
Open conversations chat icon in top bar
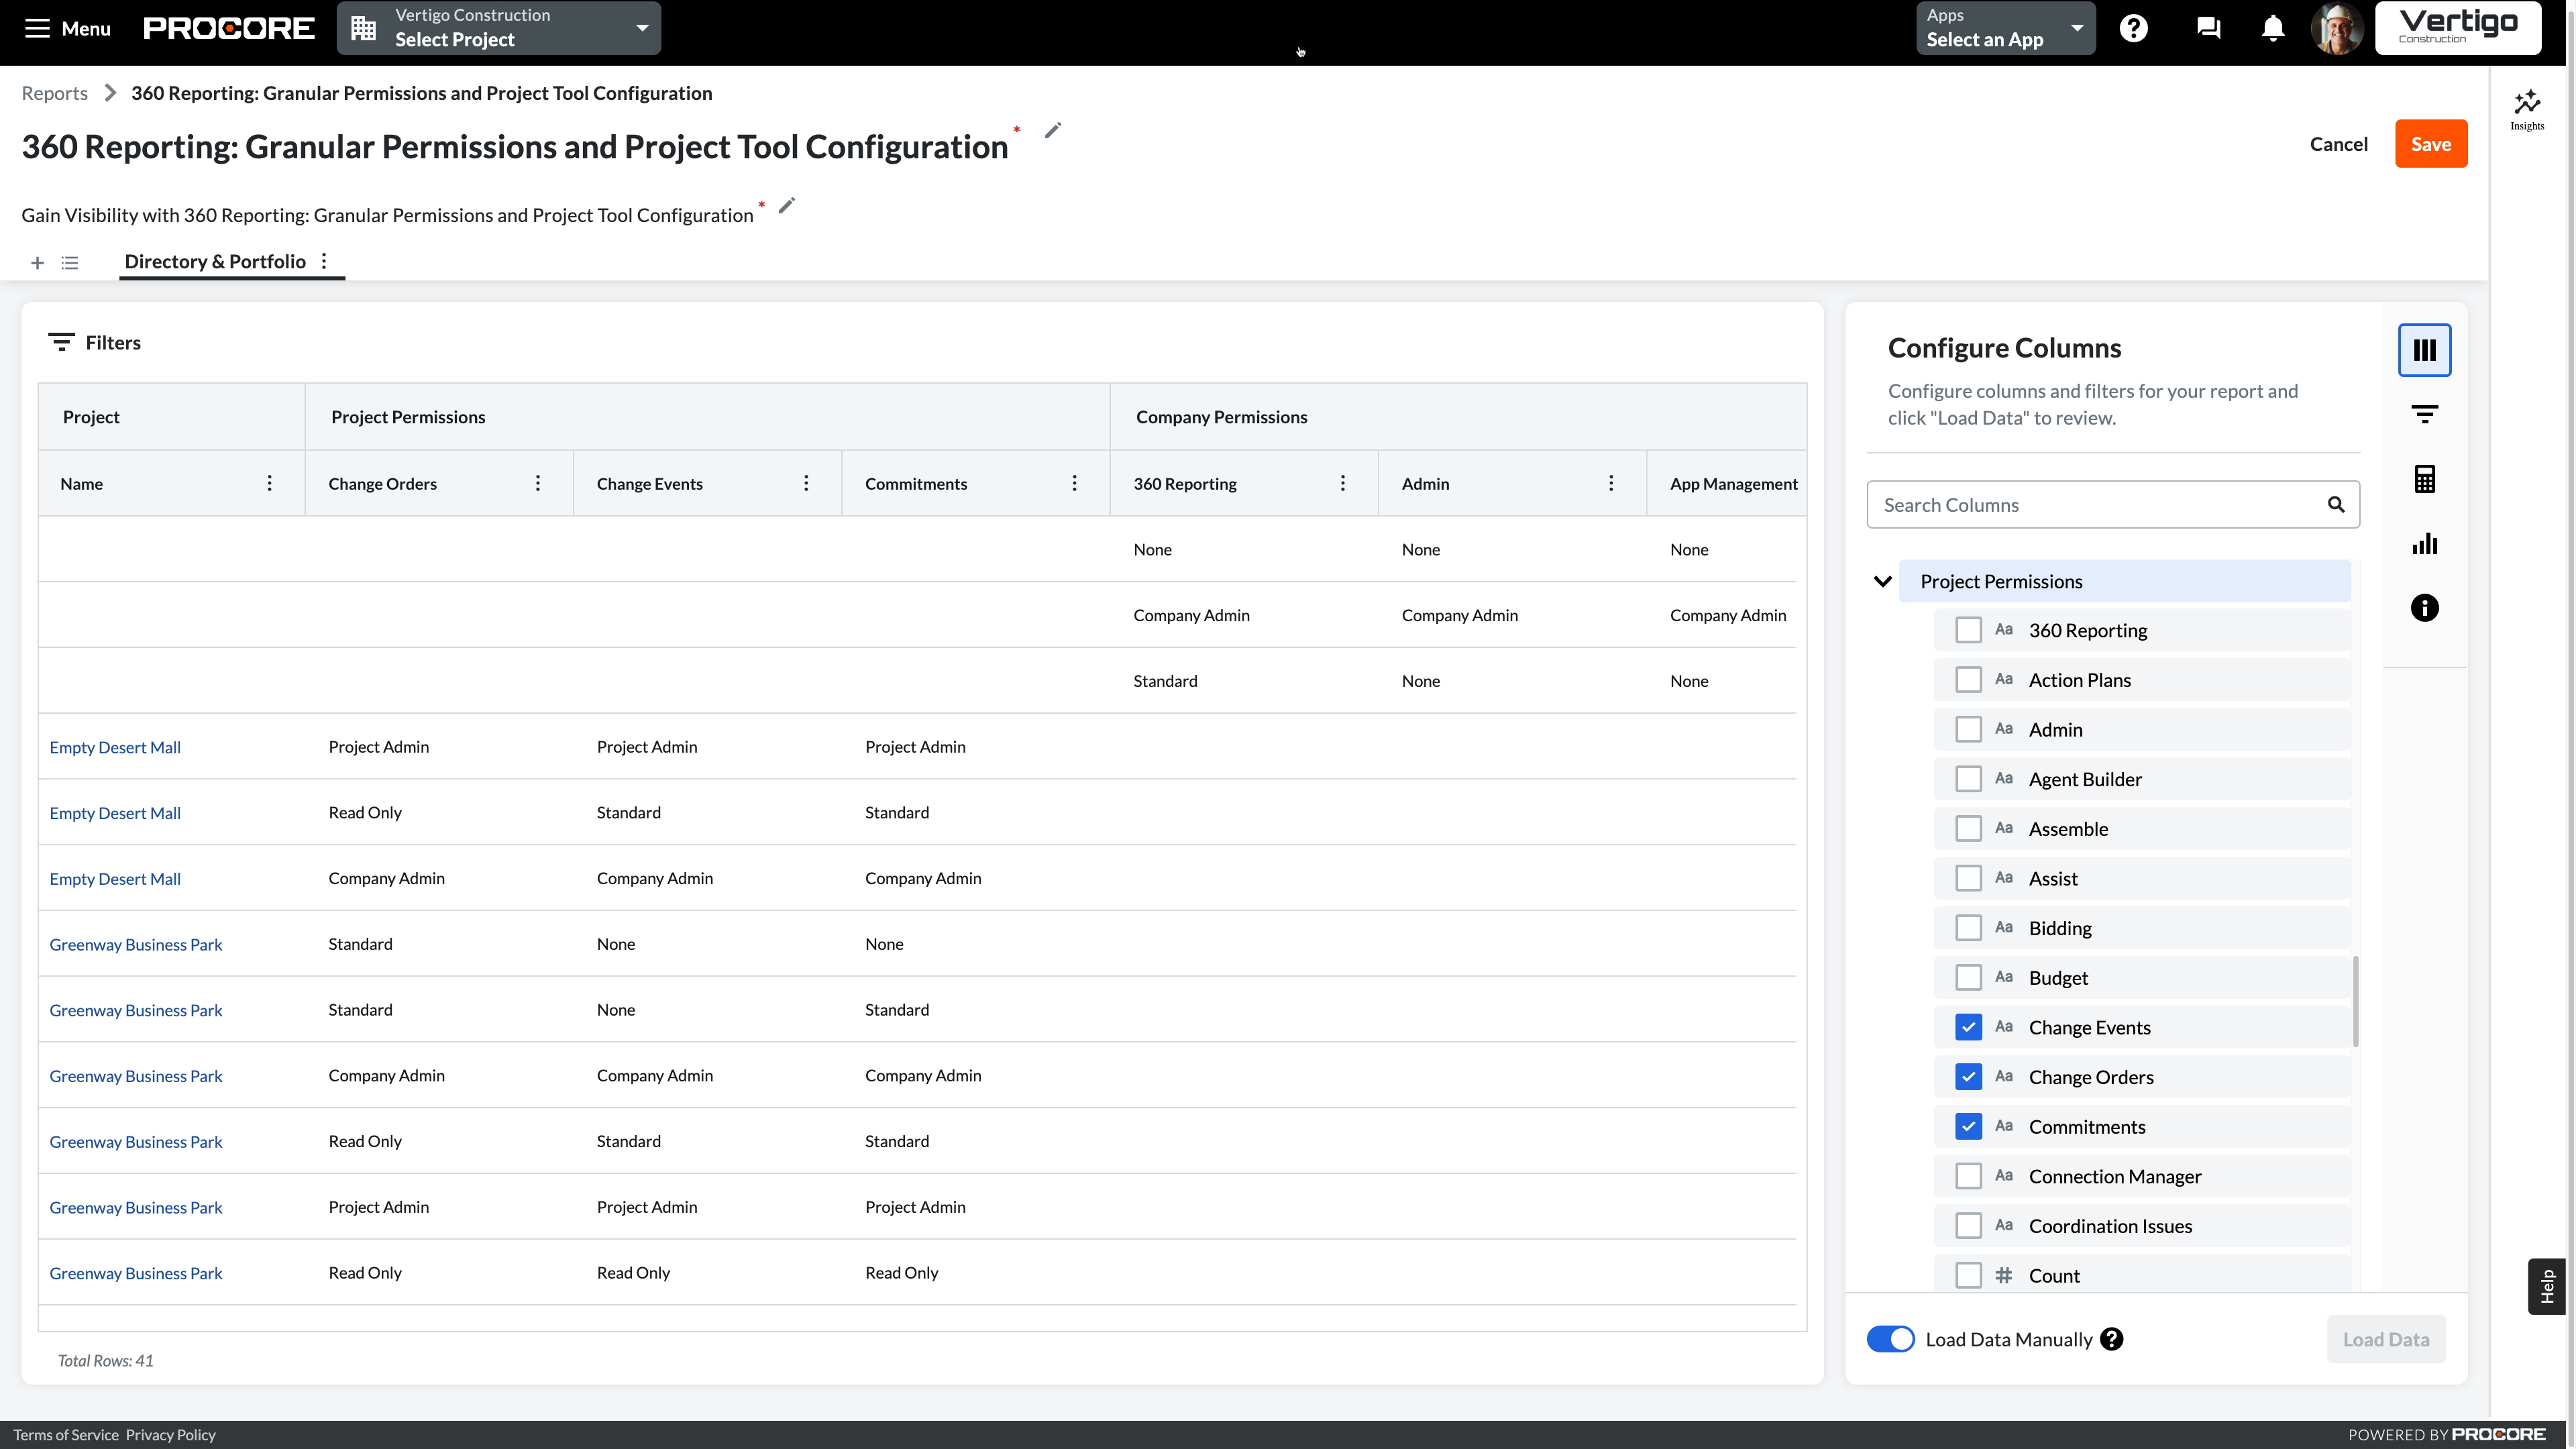[x=2207, y=28]
